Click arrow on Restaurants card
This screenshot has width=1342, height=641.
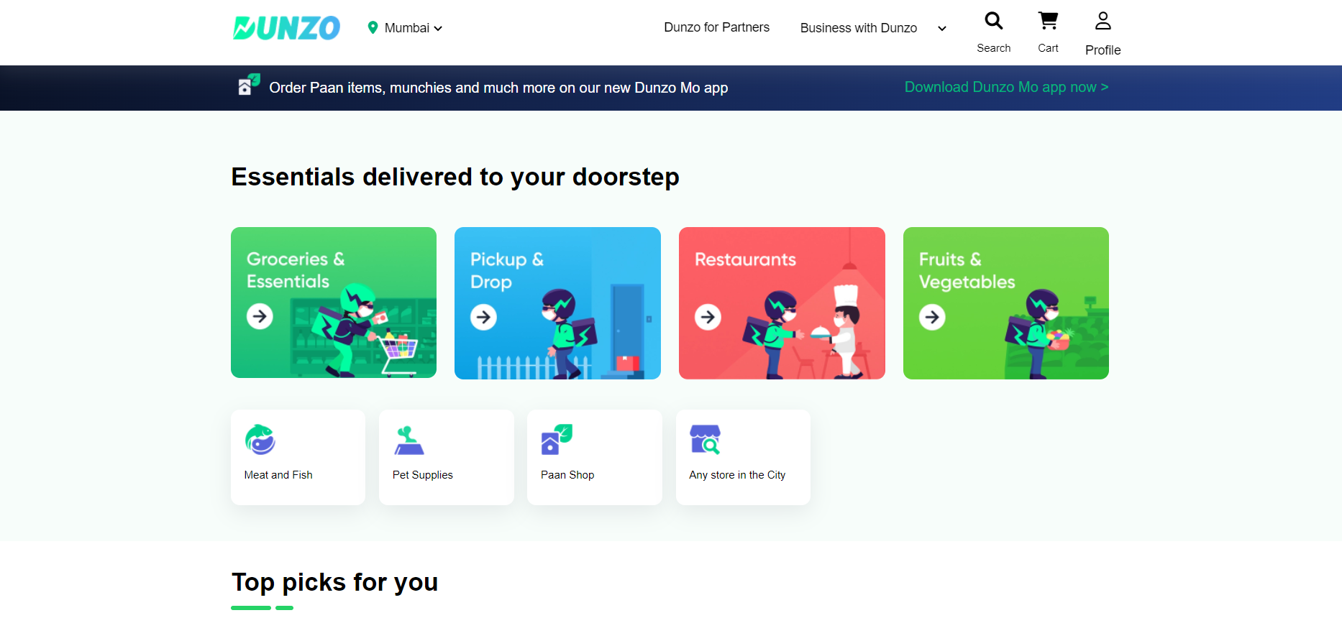708,317
